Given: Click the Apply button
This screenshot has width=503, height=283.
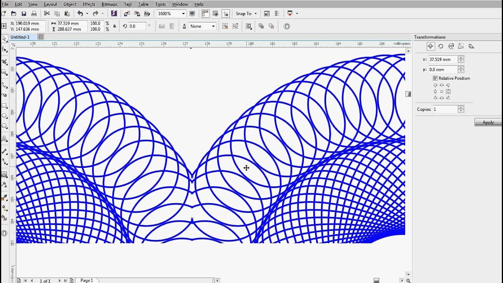Looking at the screenshot, I should click(488, 122).
